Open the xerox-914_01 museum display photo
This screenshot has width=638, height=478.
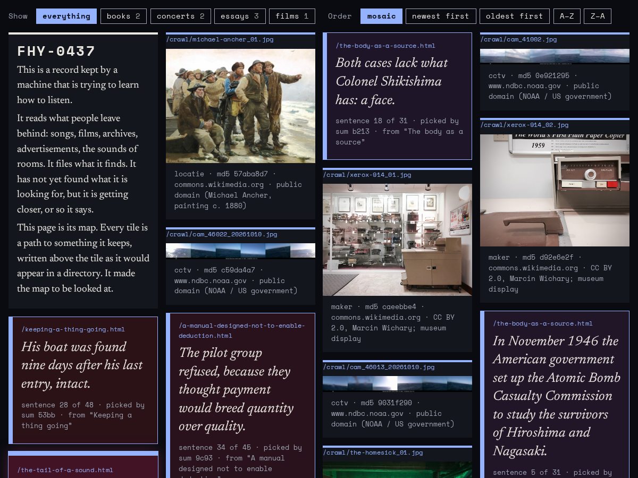(x=397, y=240)
